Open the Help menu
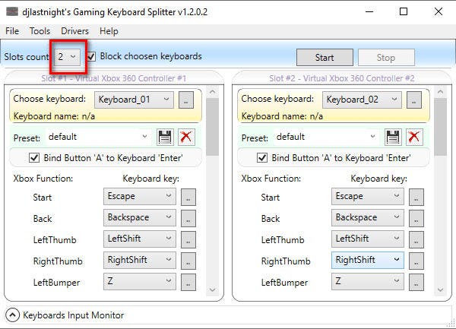Image resolution: width=456 pixels, height=329 pixels. click(109, 31)
